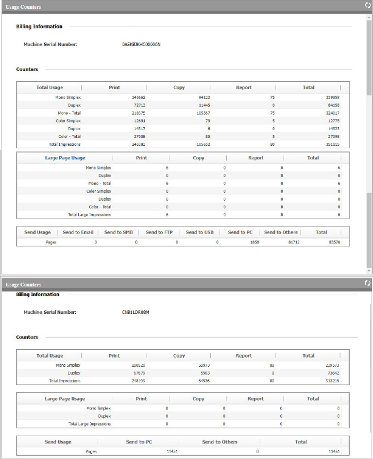Click lower Send Usage column header
The height and width of the screenshot is (459, 373).
pyautogui.click(x=58, y=442)
